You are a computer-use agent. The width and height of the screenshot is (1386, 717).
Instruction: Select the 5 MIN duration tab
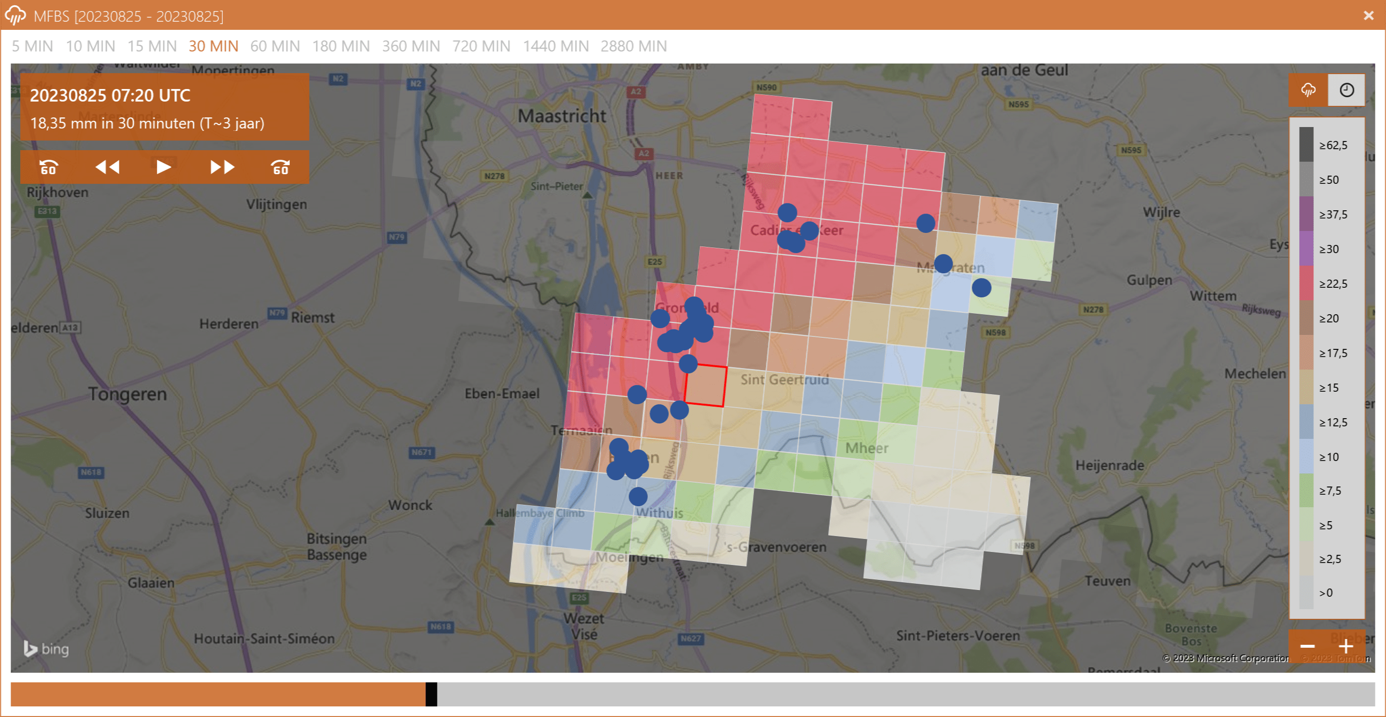[32, 46]
